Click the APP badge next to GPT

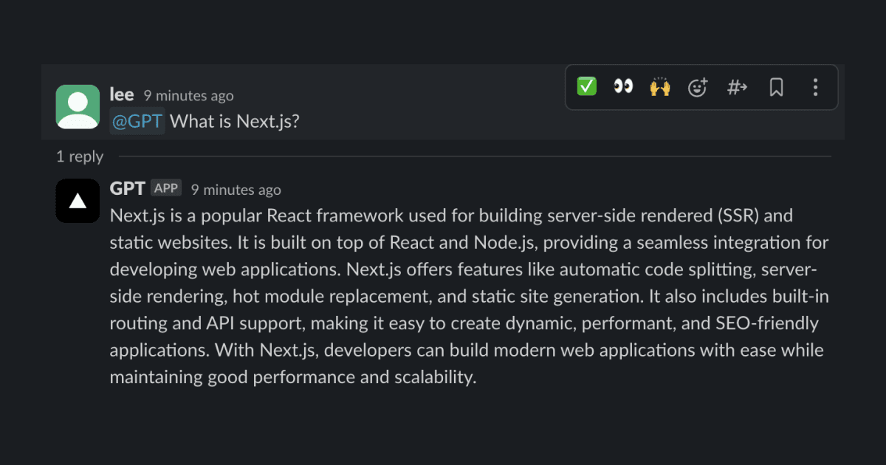tap(166, 188)
